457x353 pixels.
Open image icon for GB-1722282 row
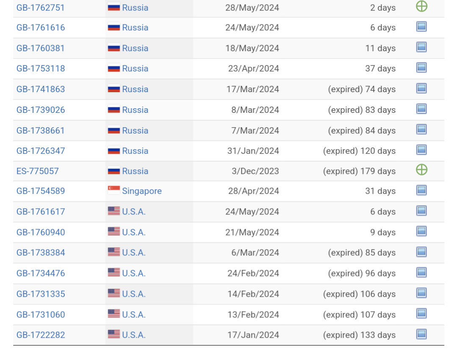pos(421,334)
